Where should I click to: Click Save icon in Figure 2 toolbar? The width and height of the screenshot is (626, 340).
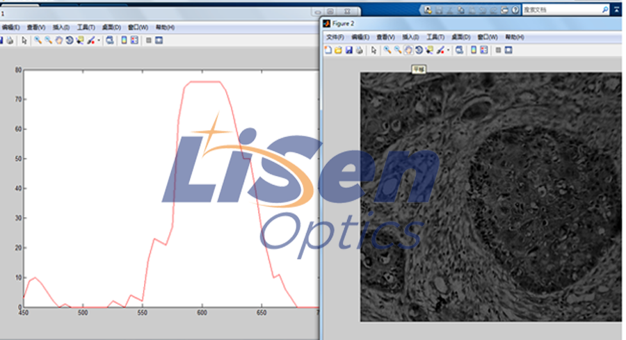pyautogui.click(x=349, y=50)
